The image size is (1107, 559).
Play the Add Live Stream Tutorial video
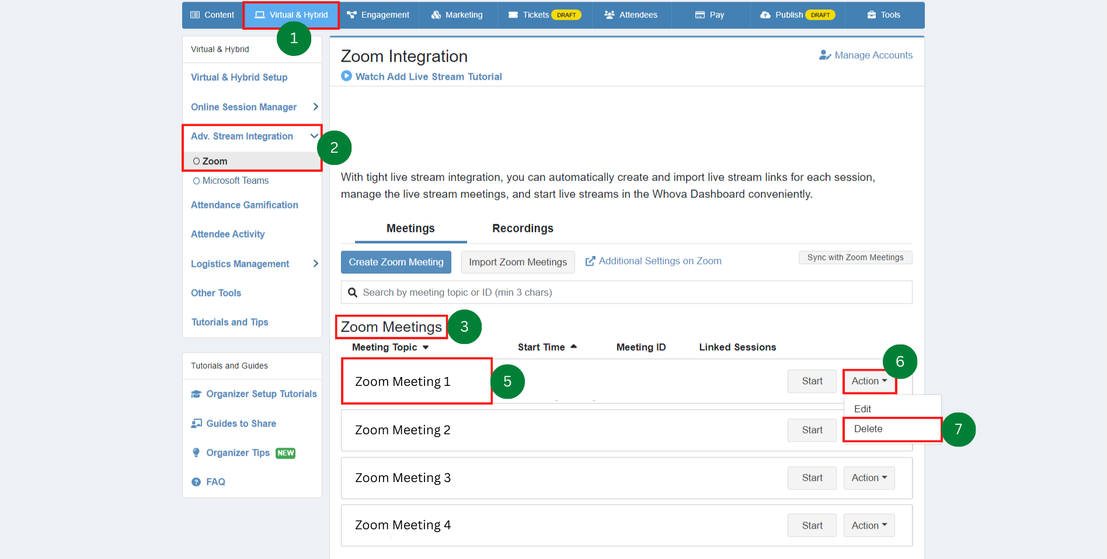[x=346, y=76]
